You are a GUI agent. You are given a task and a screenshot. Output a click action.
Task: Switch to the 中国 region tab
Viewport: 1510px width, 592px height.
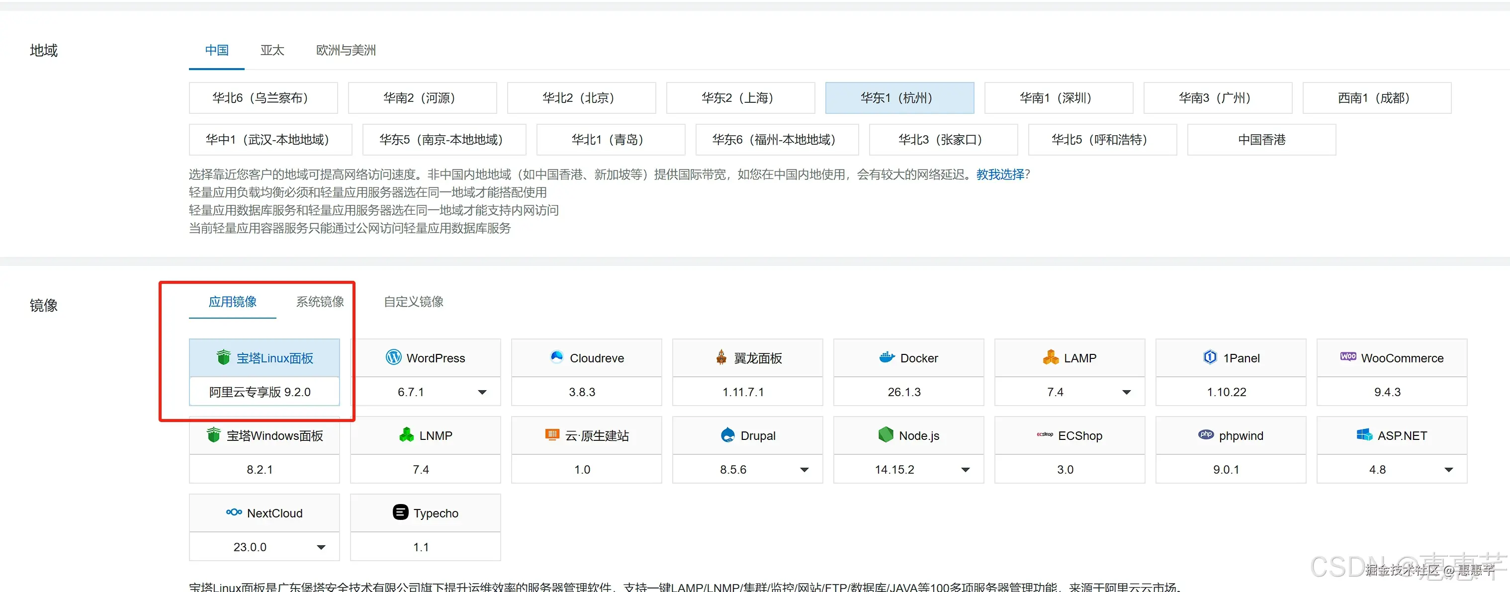[216, 50]
